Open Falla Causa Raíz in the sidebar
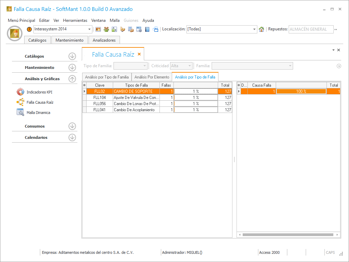 pyautogui.click(x=40, y=102)
